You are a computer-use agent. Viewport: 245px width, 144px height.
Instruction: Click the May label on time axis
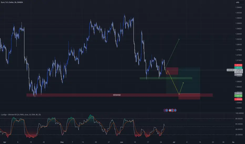click(x=62, y=142)
